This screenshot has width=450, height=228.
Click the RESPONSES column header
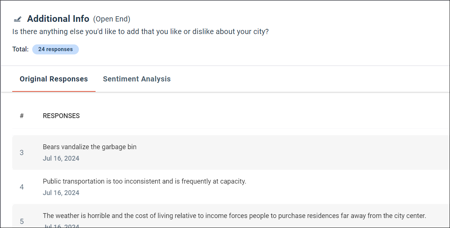click(x=61, y=116)
